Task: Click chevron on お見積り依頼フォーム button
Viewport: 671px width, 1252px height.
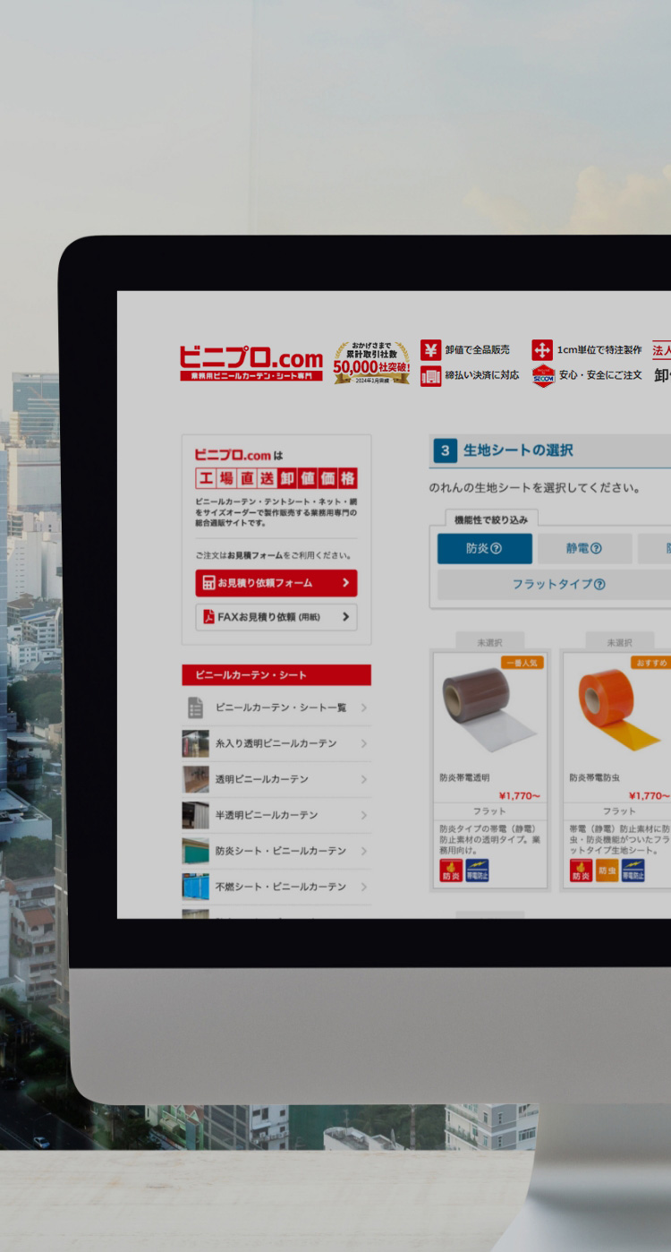Action: point(345,583)
